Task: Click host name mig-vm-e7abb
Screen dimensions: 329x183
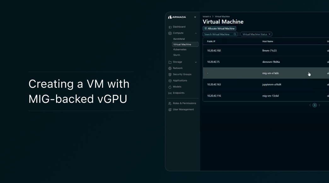Action: point(270,73)
